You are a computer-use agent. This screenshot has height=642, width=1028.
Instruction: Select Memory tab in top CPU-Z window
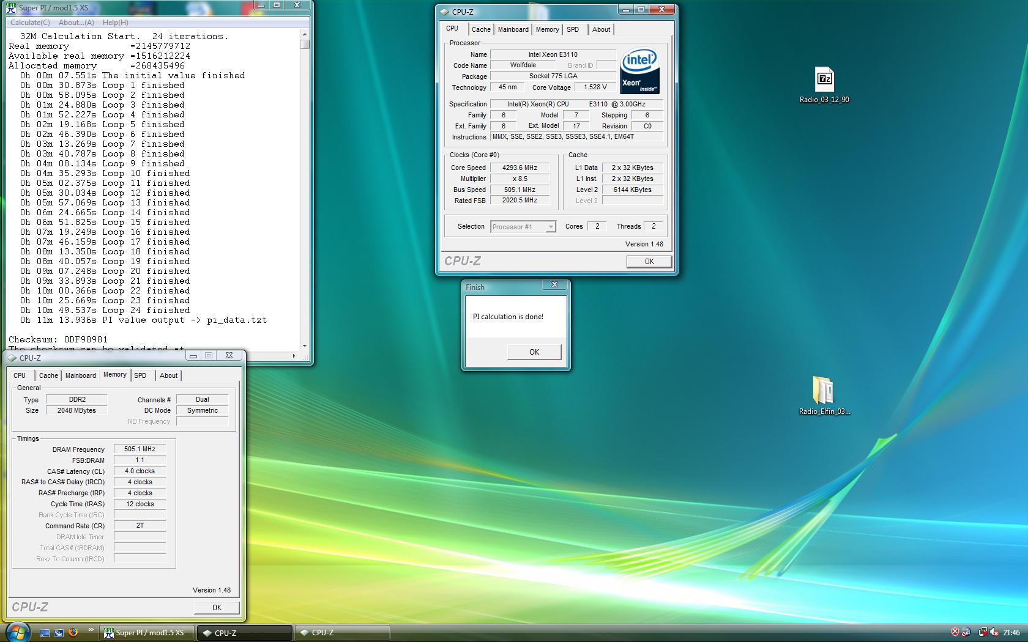pyautogui.click(x=547, y=29)
